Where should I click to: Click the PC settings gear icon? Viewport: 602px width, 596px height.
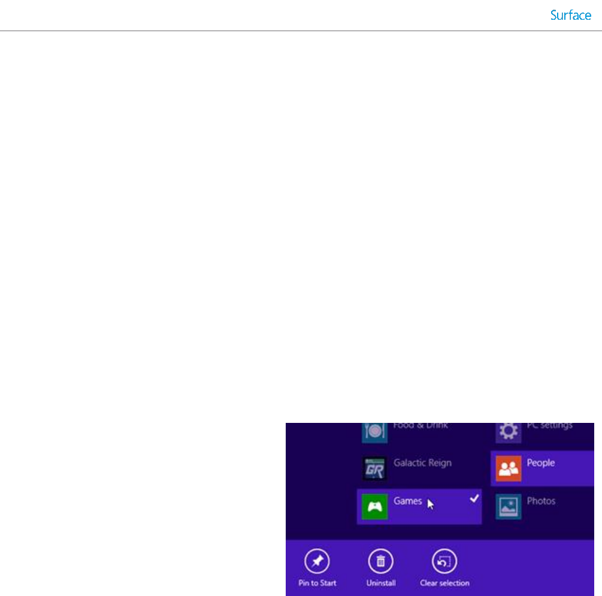click(x=508, y=432)
